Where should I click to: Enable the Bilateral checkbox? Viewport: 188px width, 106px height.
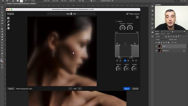coord(116,21)
